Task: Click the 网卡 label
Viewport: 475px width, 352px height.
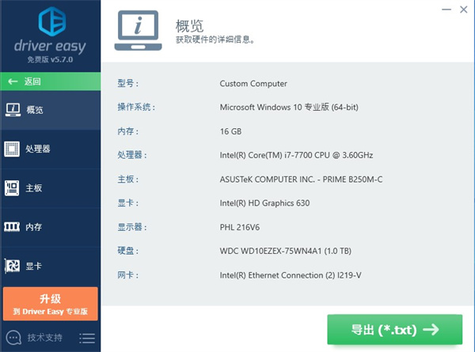Action: coord(127,275)
